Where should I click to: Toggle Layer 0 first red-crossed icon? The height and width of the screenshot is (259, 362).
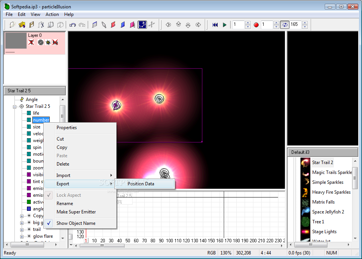31,42
